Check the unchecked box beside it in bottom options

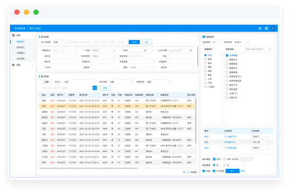[x=224, y=159]
